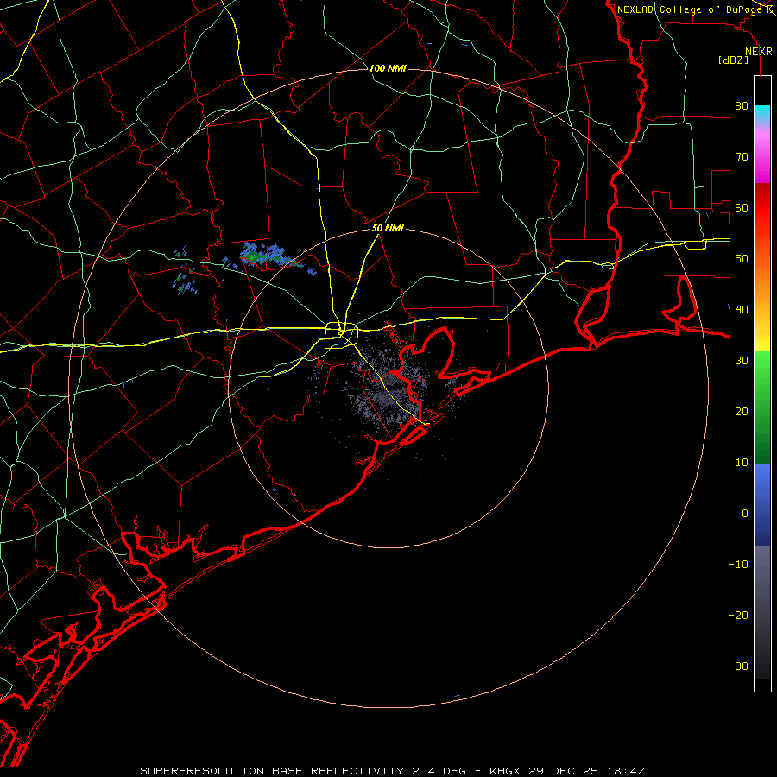This screenshot has width=777, height=777.
Task: Click the "NEXLAB-College of DuPage" header text
Action: (x=690, y=9)
